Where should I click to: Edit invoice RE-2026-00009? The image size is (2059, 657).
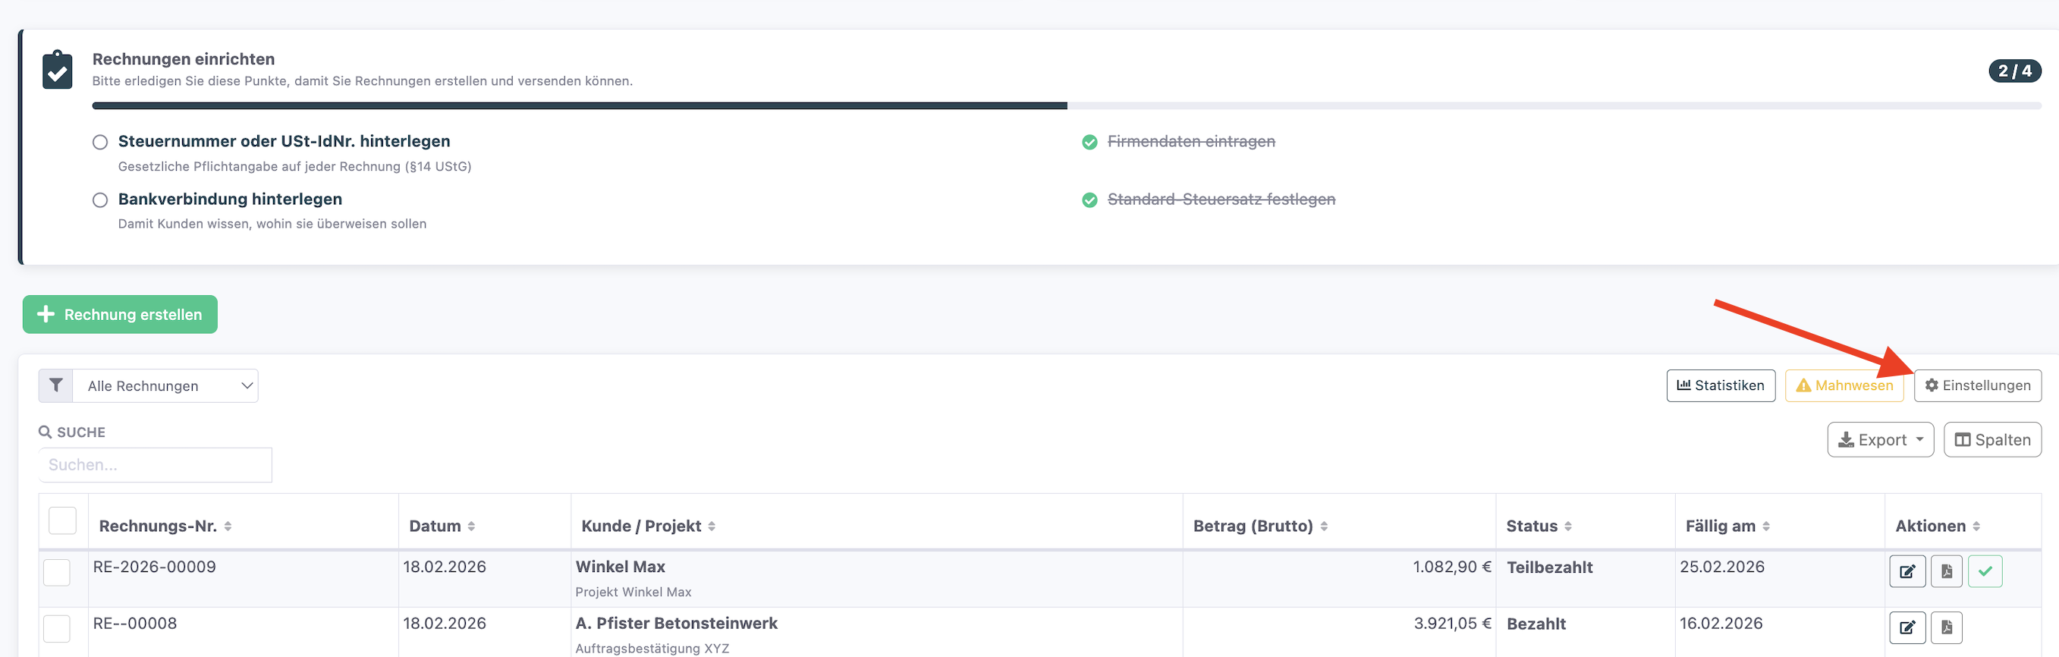click(x=1907, y=571)
